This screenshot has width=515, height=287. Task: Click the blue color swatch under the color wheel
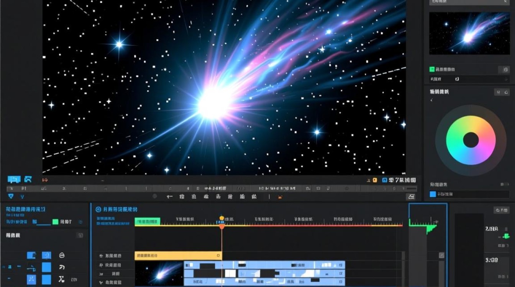click(x=433, y=194)
